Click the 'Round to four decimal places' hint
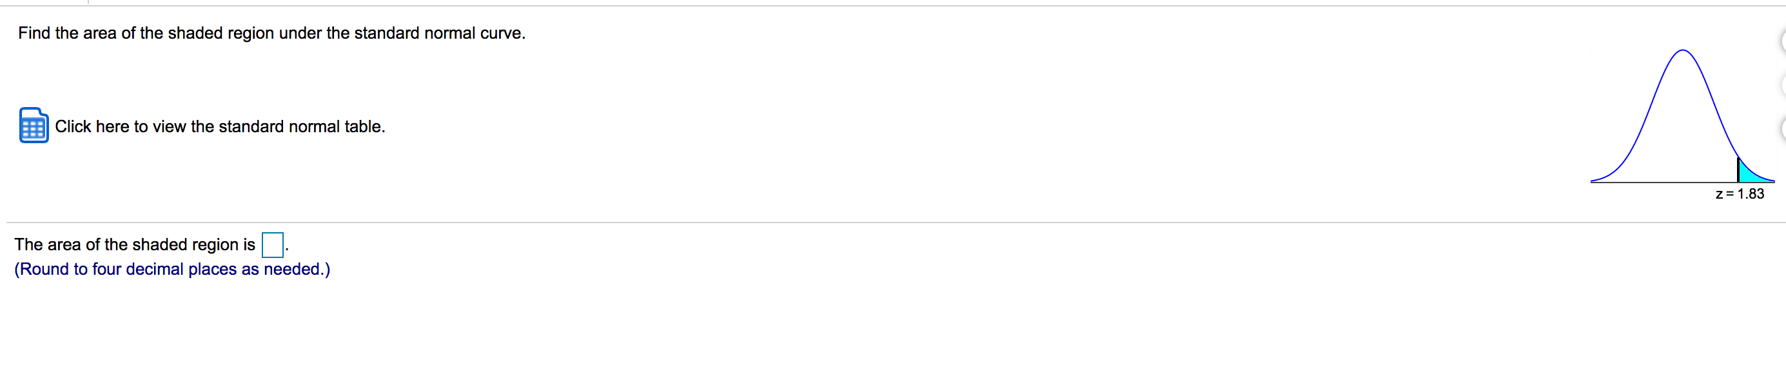 point(173,269)
